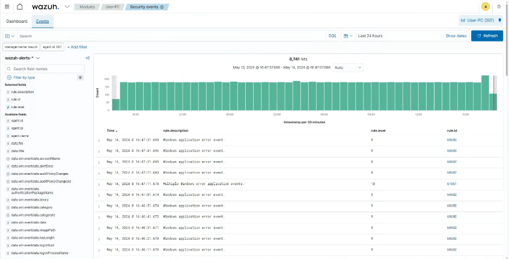This screenshot has width=509, height=259.
Task: Select data.win.eventdata.category field
Action: 31,207
